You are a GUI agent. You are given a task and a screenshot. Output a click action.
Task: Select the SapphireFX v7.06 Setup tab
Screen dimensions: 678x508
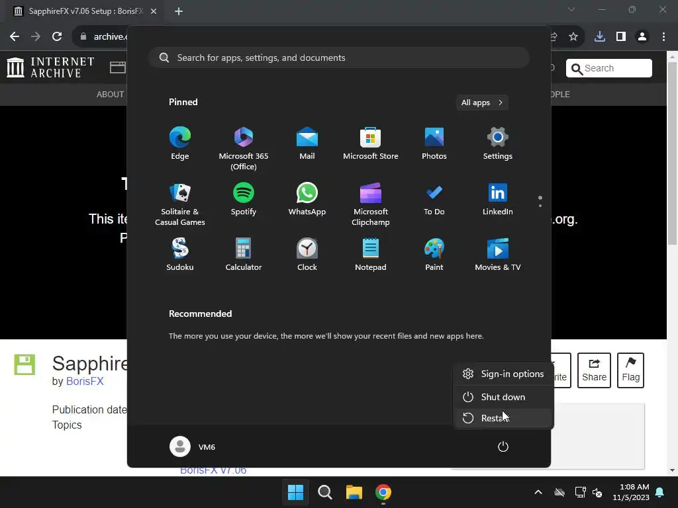[85, 11]
